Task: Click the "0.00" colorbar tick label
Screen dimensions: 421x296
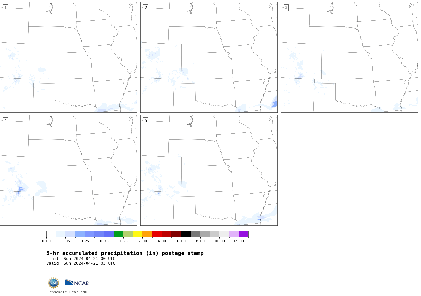Action: (46, 241)
